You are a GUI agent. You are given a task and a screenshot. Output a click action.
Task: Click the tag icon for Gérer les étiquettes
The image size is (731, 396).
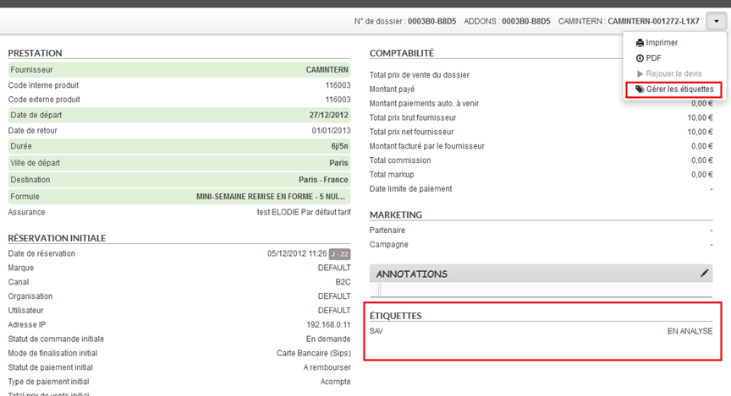(x=640, y=89)
